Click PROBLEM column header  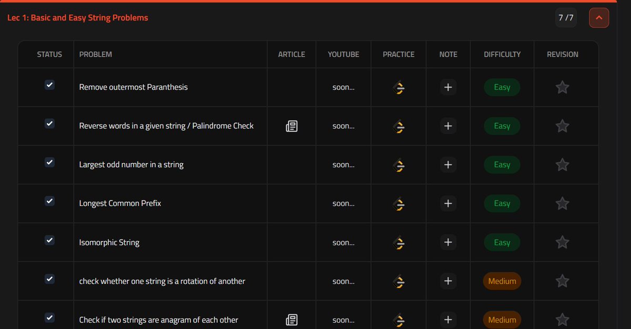96,54
